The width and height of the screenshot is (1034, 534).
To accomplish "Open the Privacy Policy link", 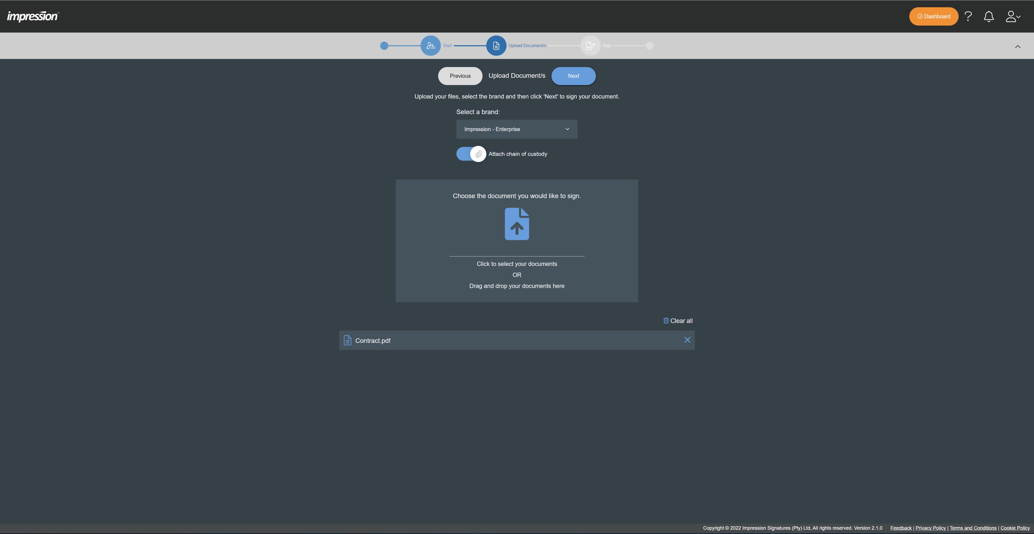I will pyautogui.click(x=930, y=528).
